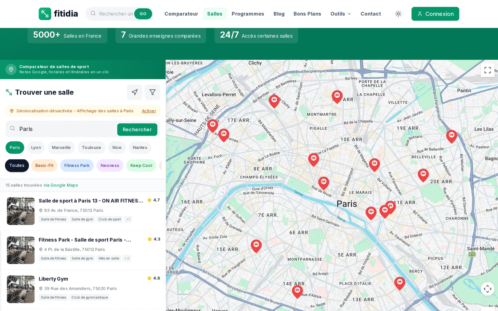This screenshot has width=498, height=311.
Task: Click the location pin icon in green banner
Action: [11, 69]
